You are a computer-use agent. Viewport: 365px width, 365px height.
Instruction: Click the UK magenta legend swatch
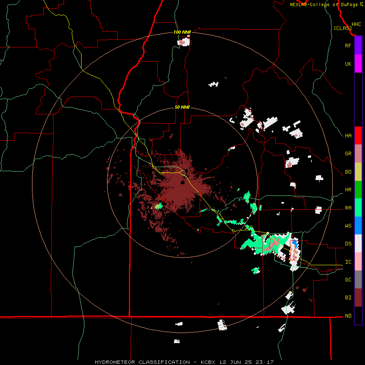[358, 64]
